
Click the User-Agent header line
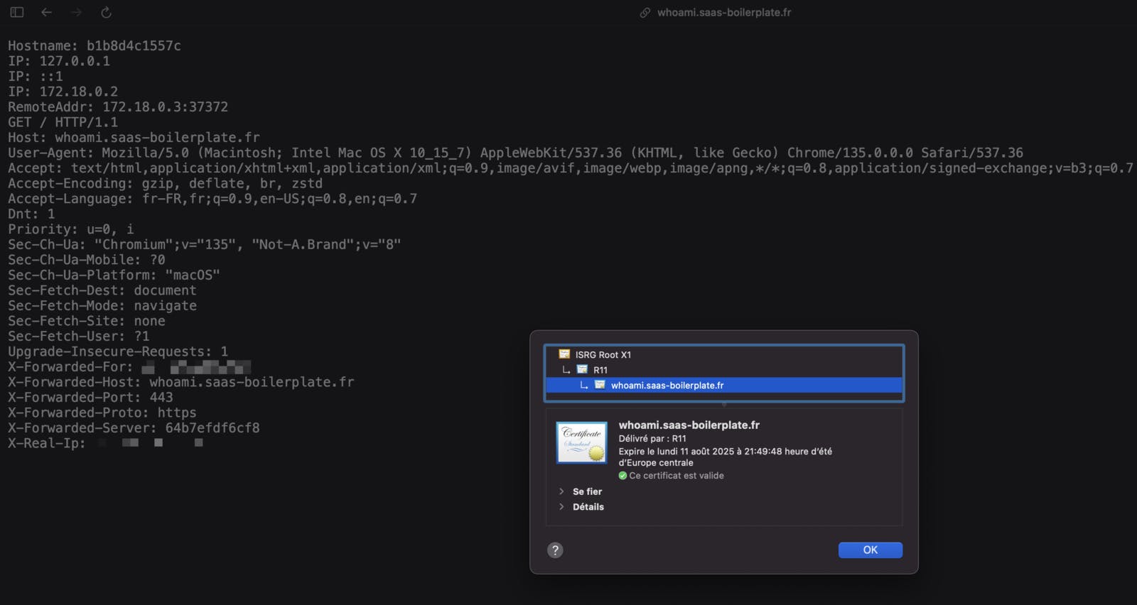click(x=515, y=153)
